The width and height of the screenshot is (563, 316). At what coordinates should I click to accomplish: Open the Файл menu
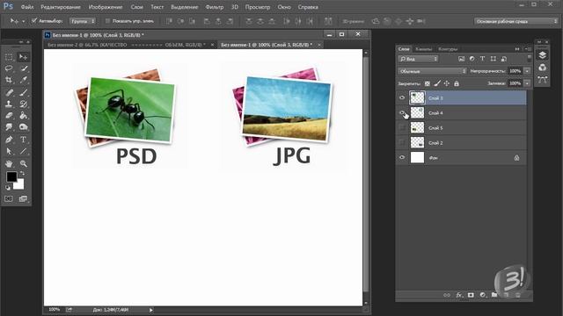pos(27,7)
